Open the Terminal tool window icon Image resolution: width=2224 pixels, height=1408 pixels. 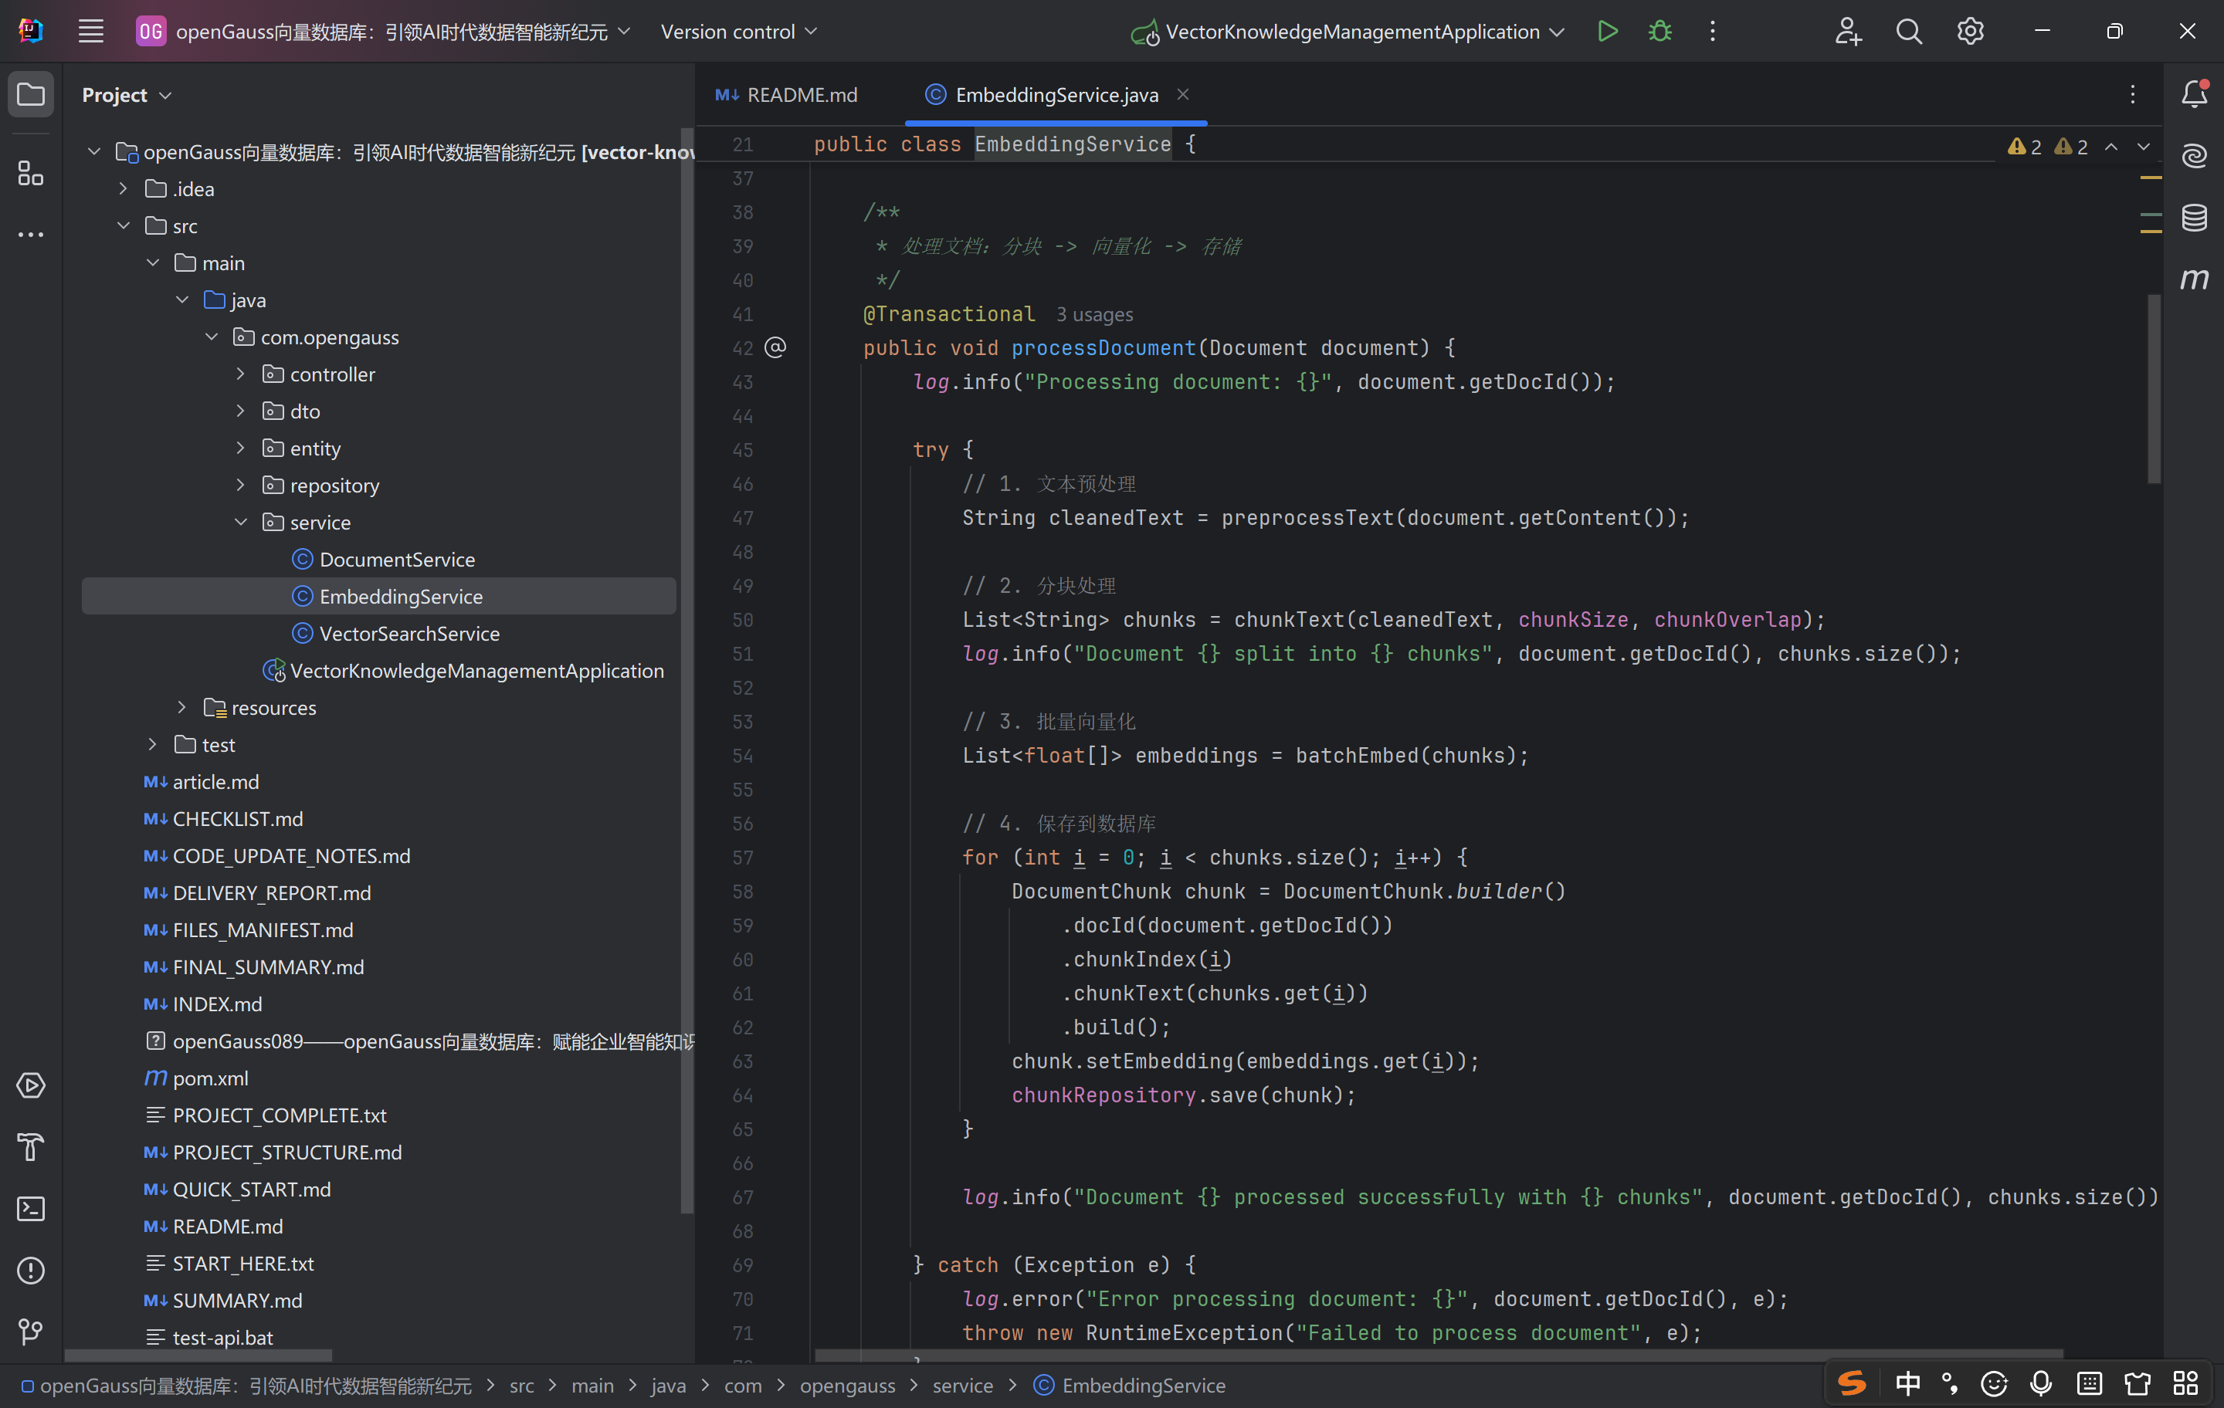coord(30,1209)
